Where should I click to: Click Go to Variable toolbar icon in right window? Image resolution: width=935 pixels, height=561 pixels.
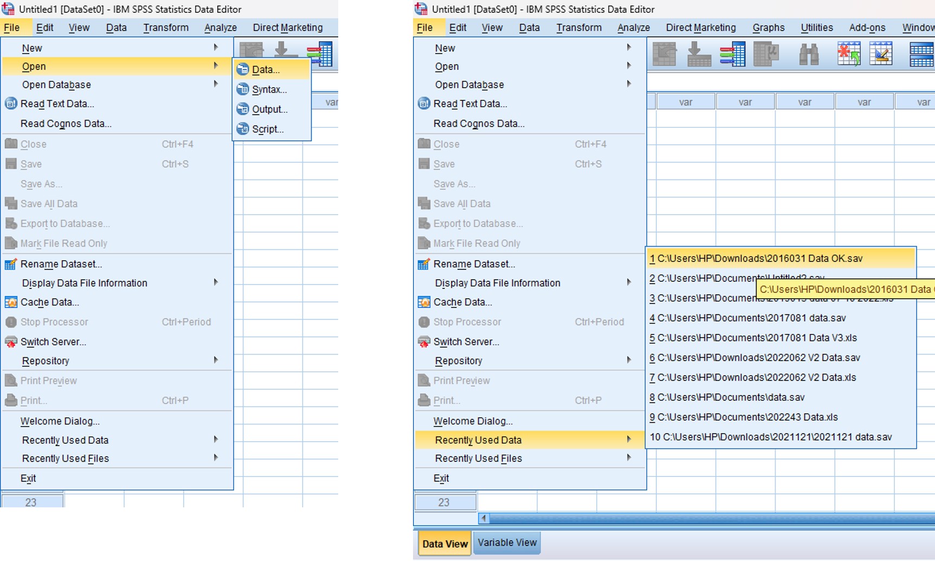click(x=699, y=55)
